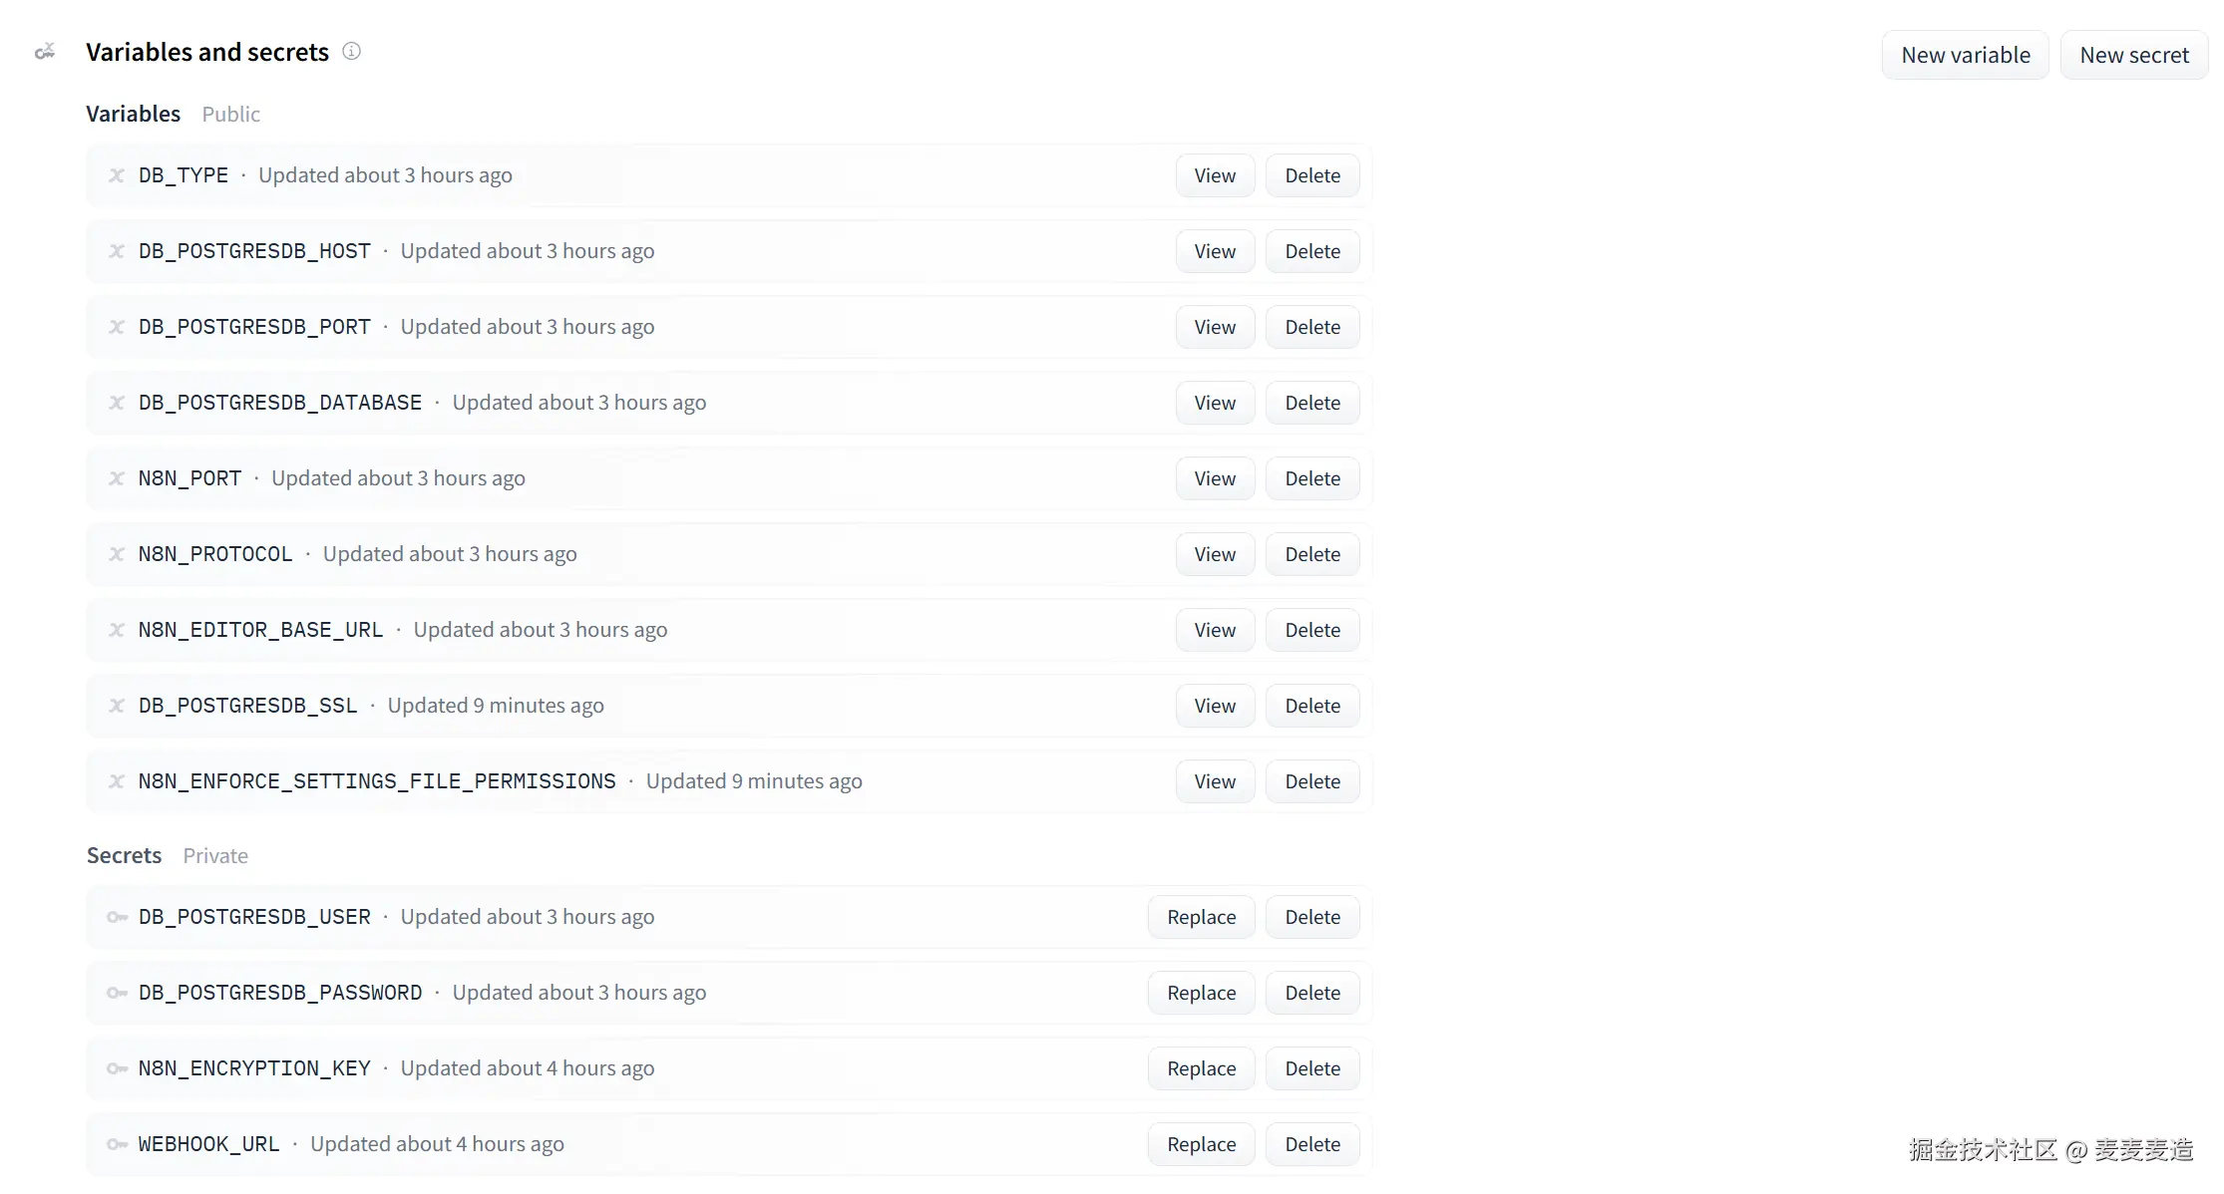View the N8N_EDITOR_BASE_URL variable
Screen dimensions: 2224x1194
pos(1214,630)
